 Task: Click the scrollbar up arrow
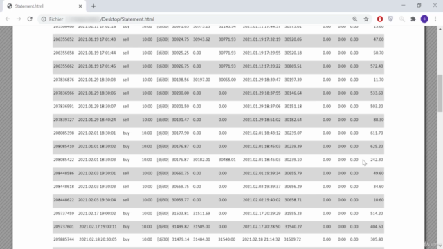[440, 29]
